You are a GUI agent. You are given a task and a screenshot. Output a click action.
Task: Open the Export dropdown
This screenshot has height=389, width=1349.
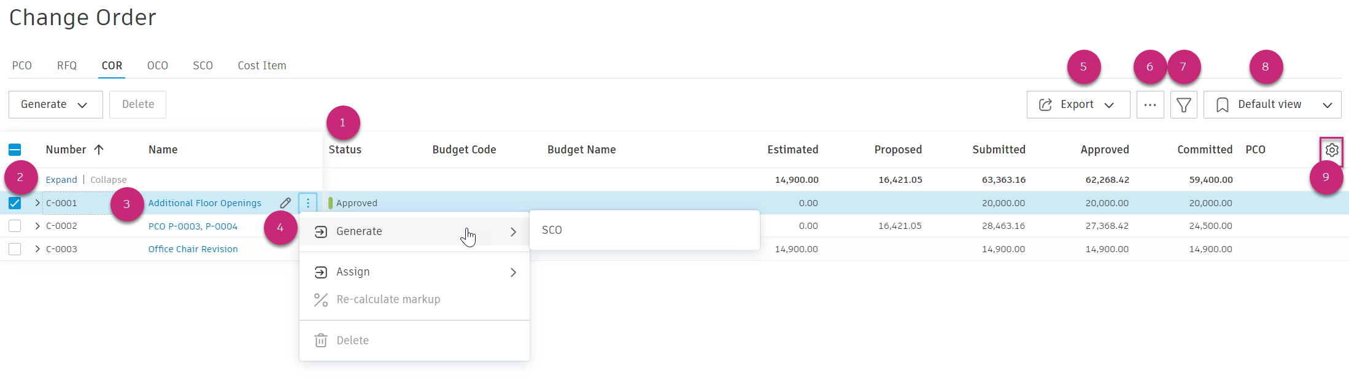1078,105
